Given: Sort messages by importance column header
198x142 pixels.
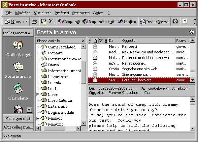Looking at the screenshot, I should (90, 41).
